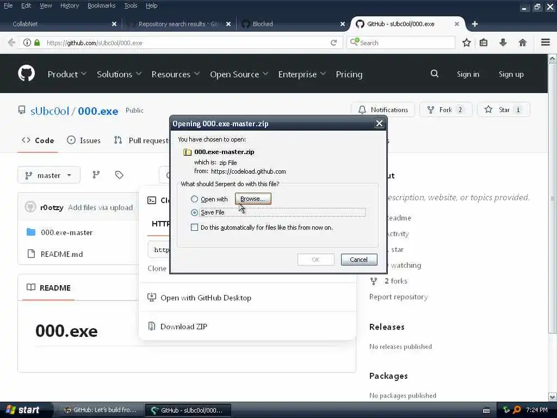Click Report repository link
The width and height of the screenshot is (557, 418).
pos(399,297)
